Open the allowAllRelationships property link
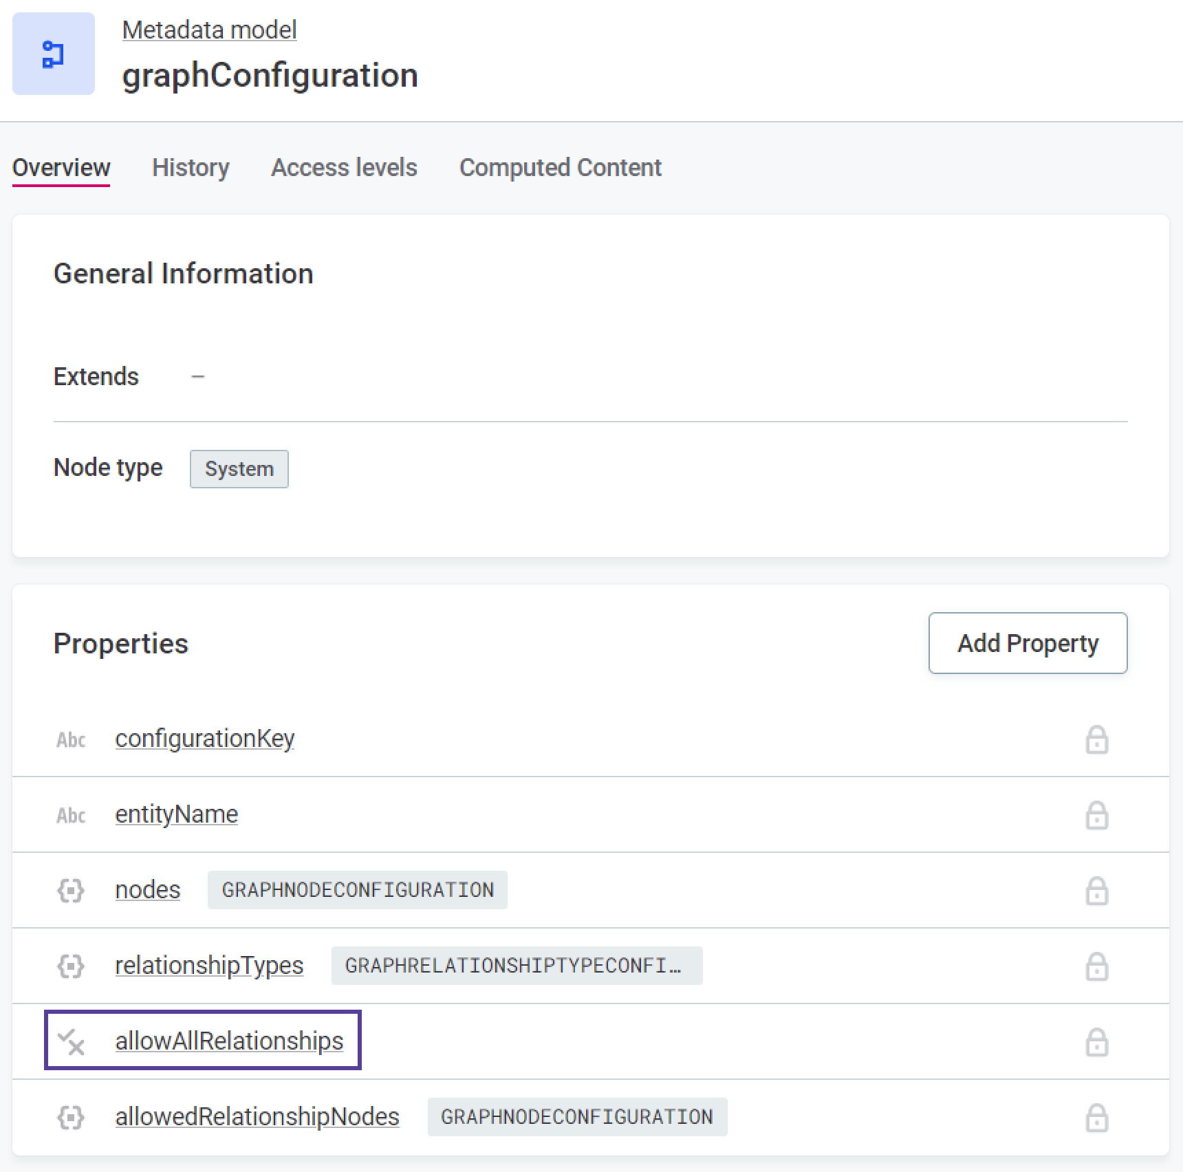Screen dimensions: 1183x1172 pos(229,1041)
